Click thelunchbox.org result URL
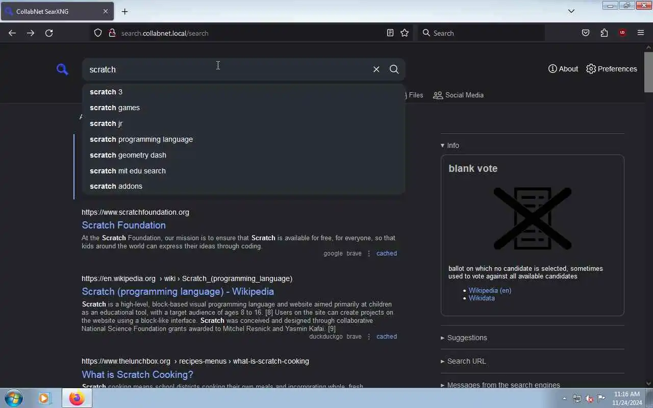 coord(195,361)
